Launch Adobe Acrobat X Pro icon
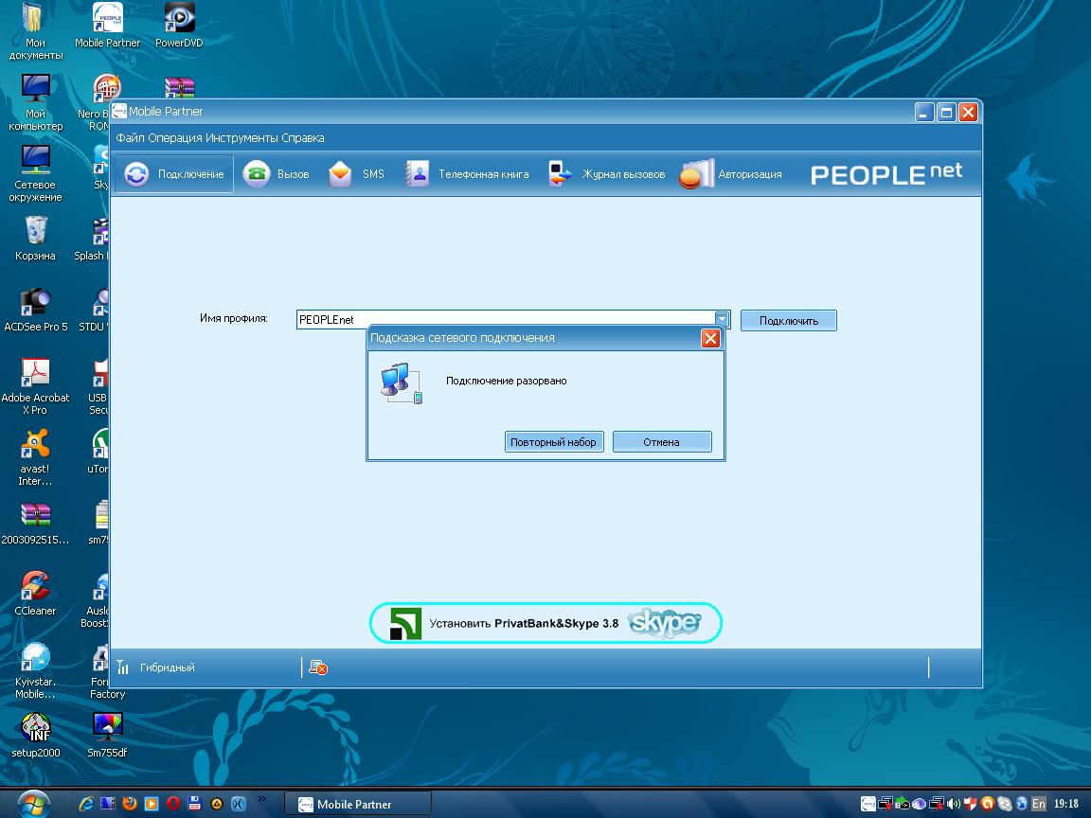The height and width of the screenshot is (818, 1091). (x=35, y=386)
